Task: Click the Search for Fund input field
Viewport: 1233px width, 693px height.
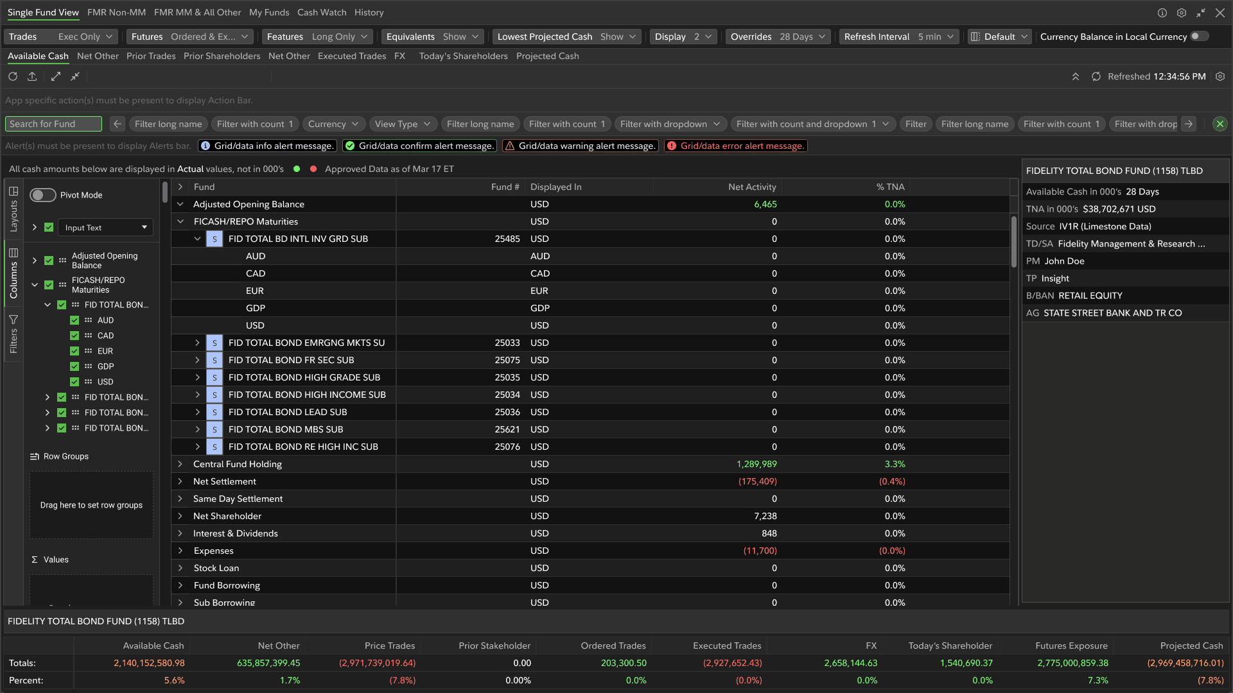Action: [x=53, y=124]
